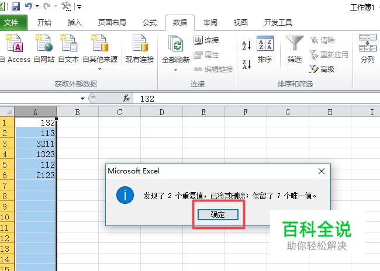
Task: Click the 重新应用 reapply filter button
Action: pos(329,55)
